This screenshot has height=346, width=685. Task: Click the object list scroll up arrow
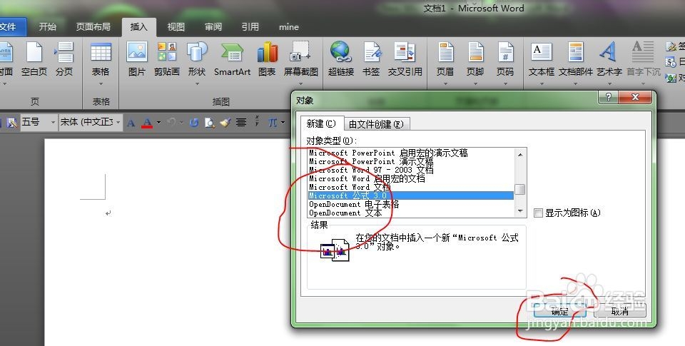point(520,154)
